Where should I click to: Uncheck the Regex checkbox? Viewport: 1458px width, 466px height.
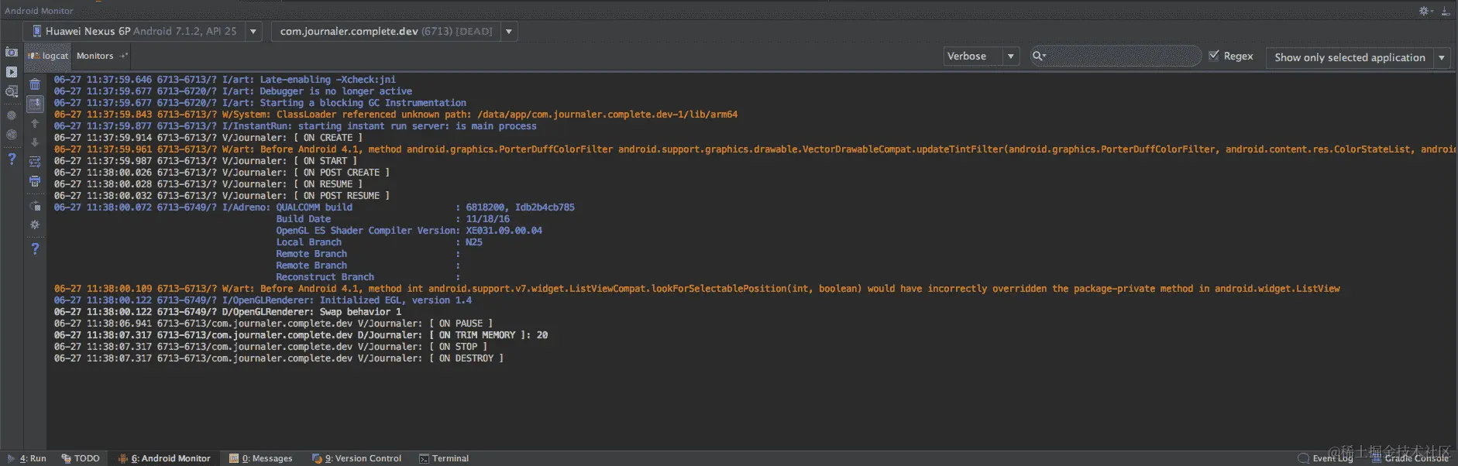point(1214,56)
